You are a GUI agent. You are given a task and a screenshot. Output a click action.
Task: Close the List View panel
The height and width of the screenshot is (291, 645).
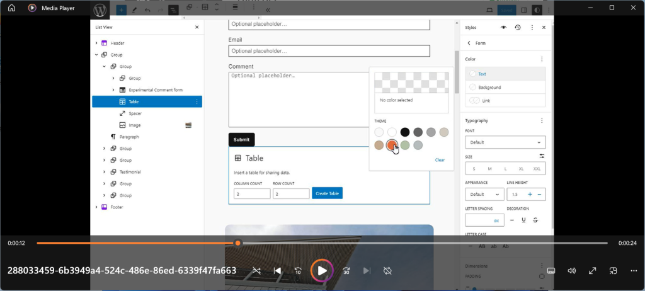click(197, 28)
